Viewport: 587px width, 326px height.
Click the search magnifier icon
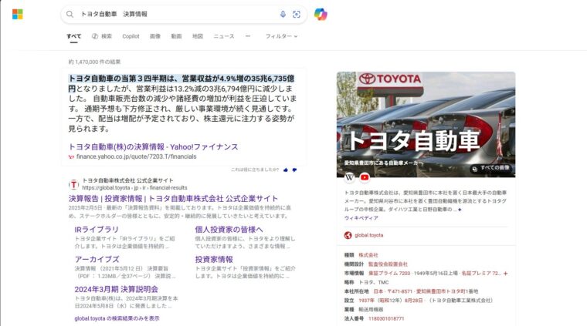(70, 14)
